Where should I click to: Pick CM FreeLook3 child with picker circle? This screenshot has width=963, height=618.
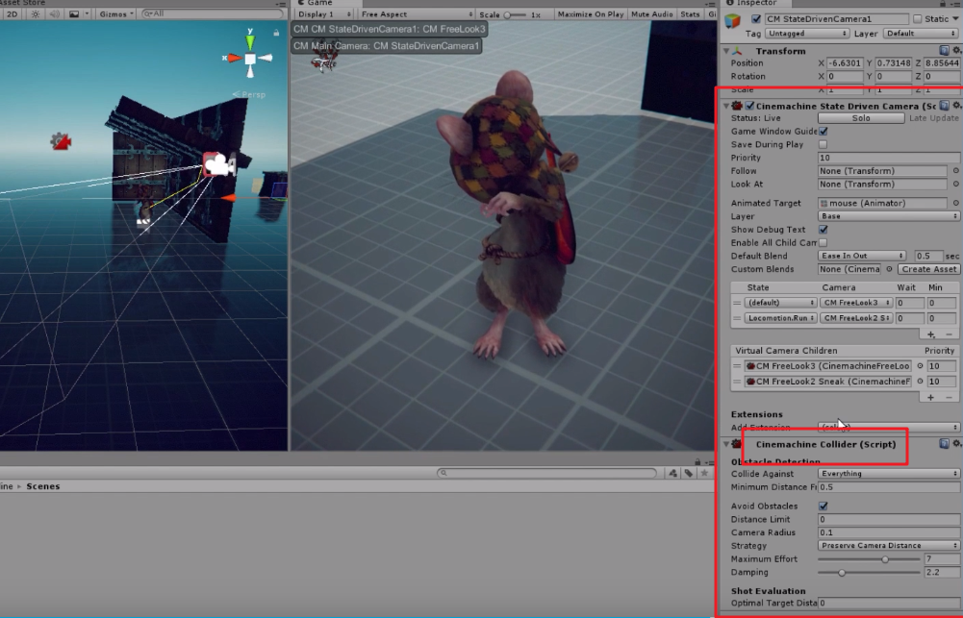click(x=920, y=366)
